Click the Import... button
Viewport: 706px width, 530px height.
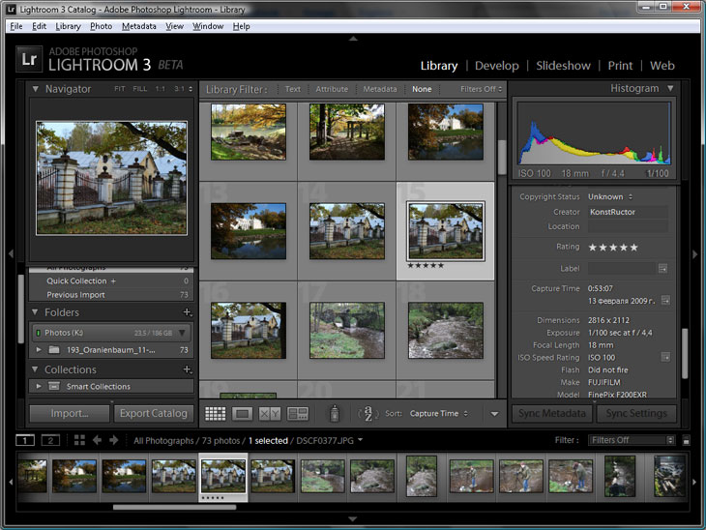pos(70,413)
